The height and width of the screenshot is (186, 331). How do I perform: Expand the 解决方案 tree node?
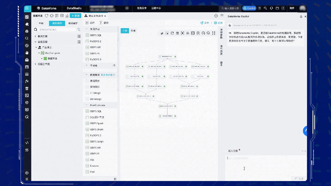click(35, 36)
